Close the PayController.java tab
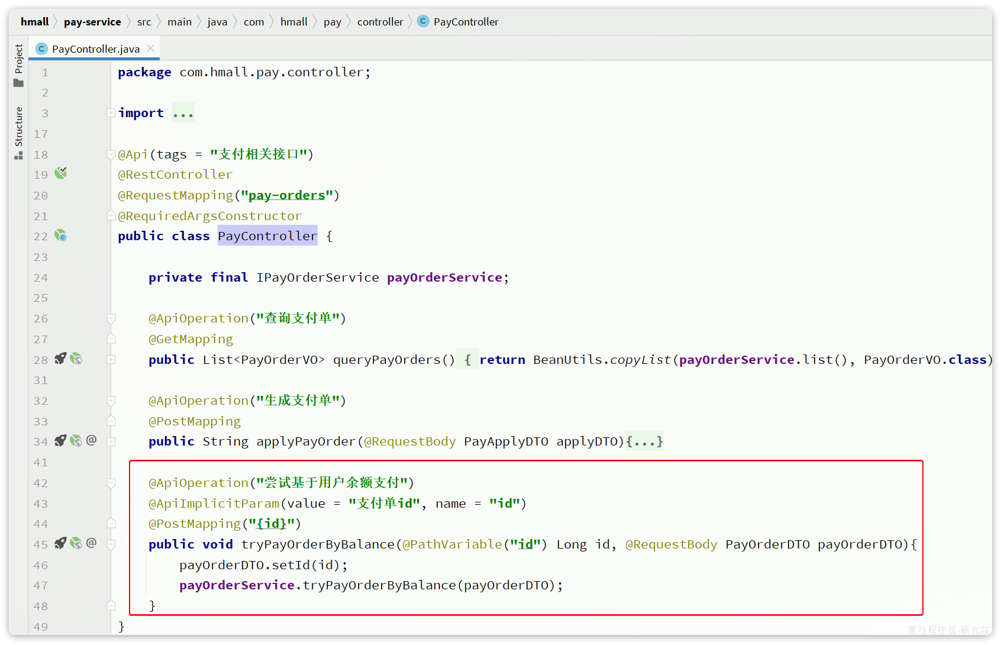 click(151, 49)
